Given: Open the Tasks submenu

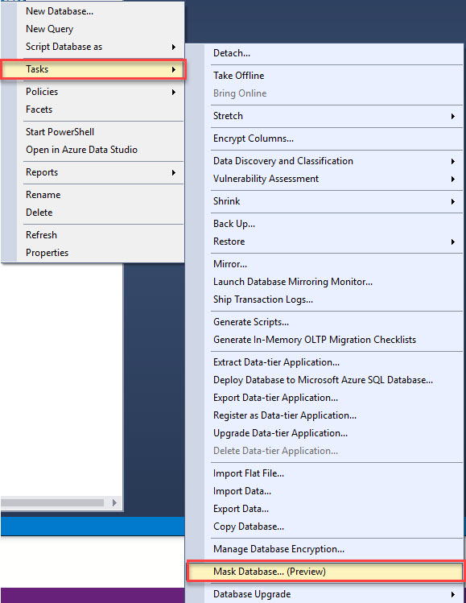Looking at the screenshot, I should coord(93,69).
